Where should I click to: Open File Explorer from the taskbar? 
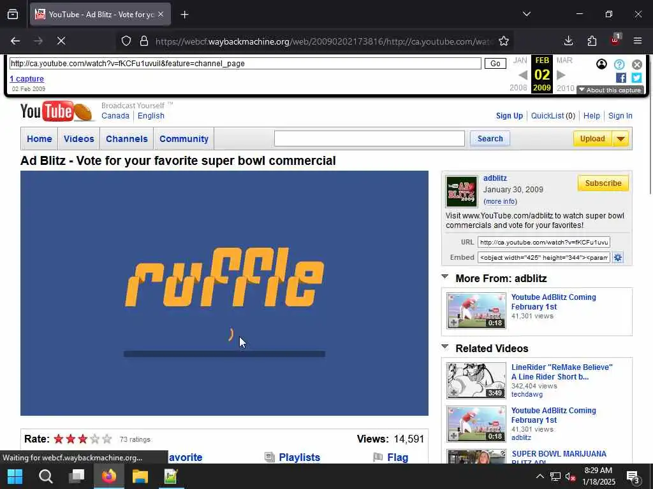140,476
